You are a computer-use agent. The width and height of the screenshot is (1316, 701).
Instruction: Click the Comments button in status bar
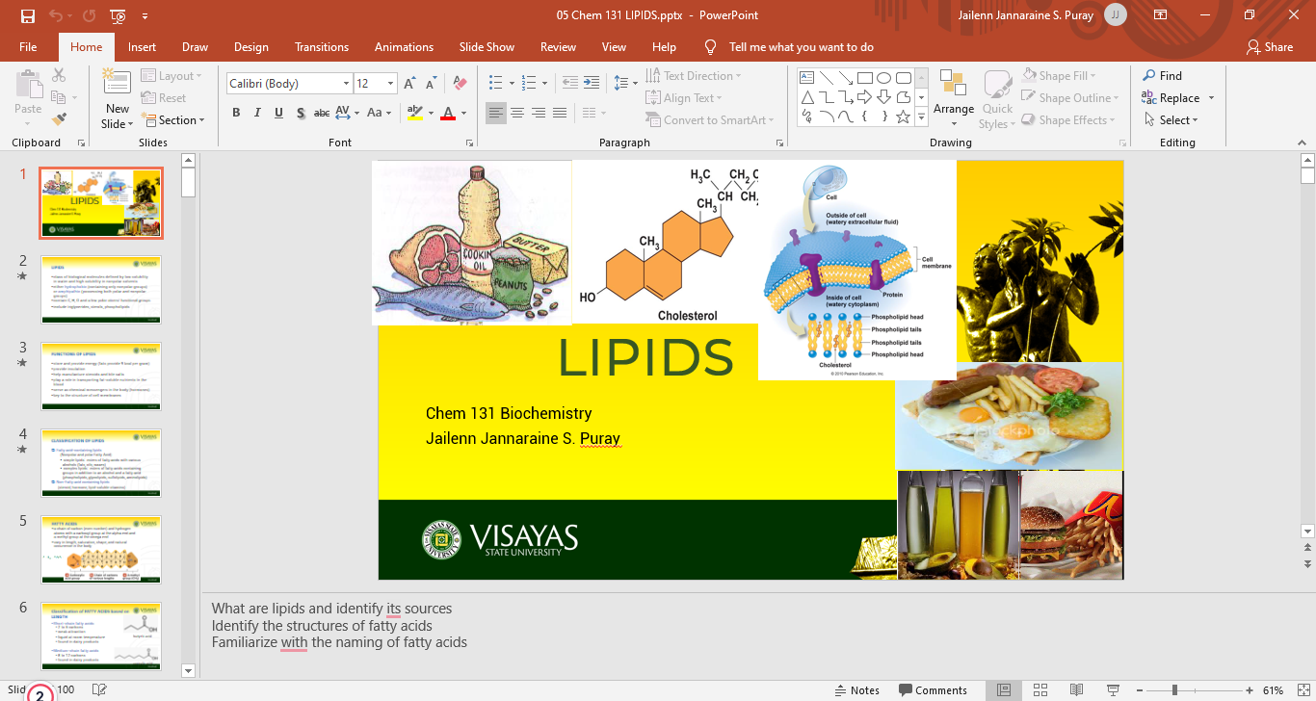(x=933, y=690)
